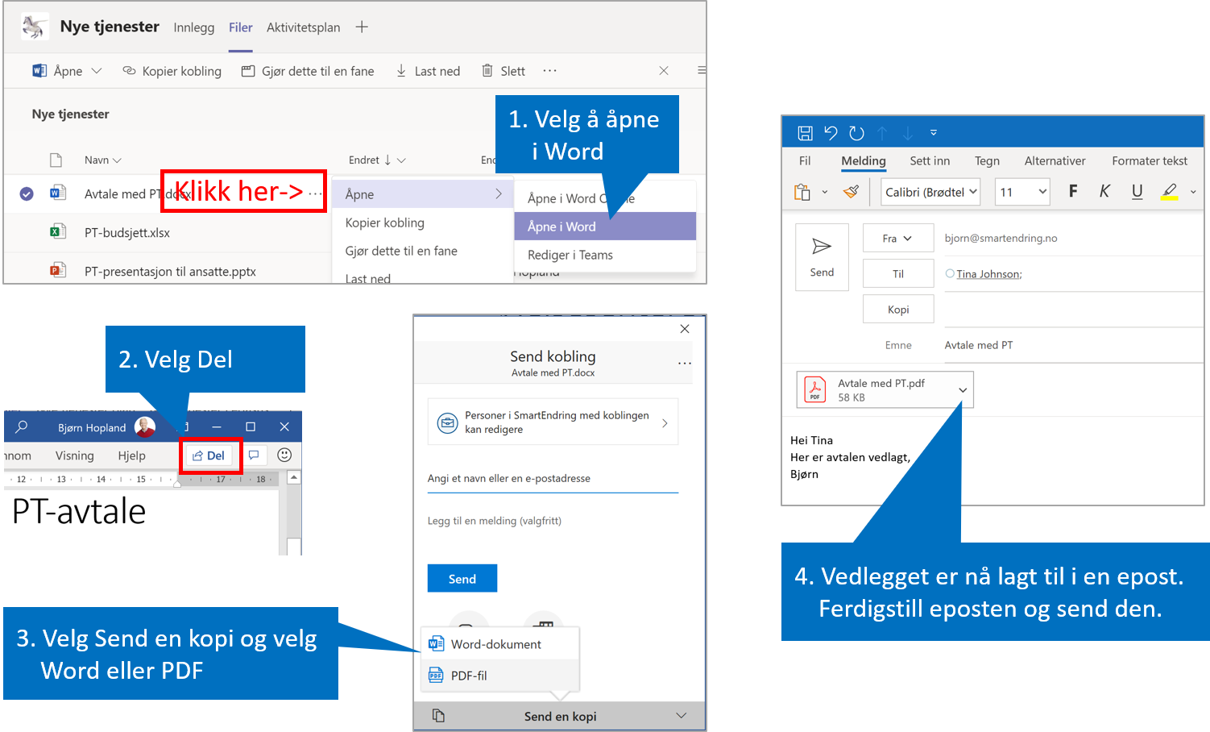
Task: Expand the Åpne dropdown in the Teams toolbar
Action: [96, 71]
